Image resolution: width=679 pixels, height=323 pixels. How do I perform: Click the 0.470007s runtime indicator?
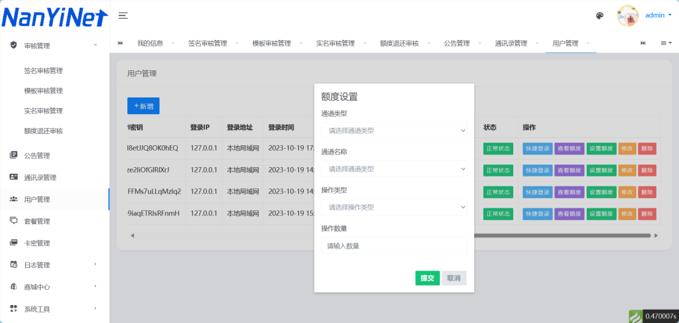(660, 316)
